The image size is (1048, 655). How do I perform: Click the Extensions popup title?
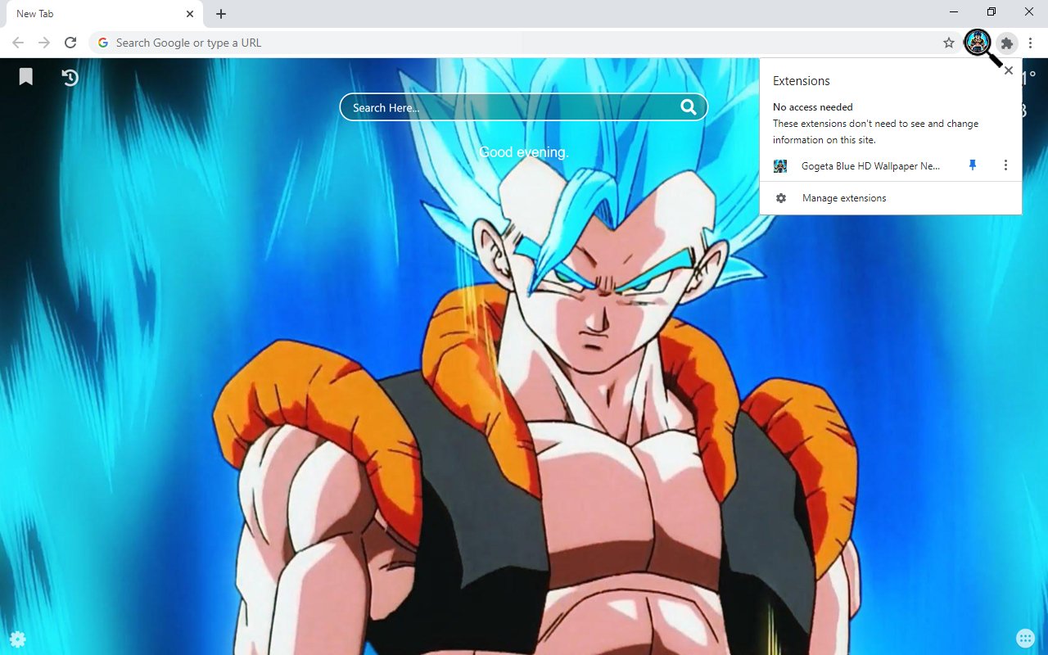coord(802,81)
